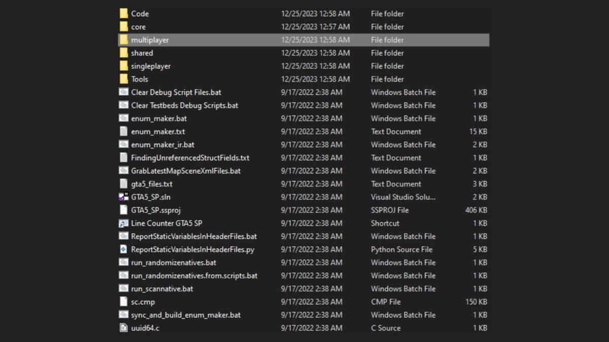The image size is (609, 342).
Task: Click the C source icon of uuid64.c
Action: (123, 328)
